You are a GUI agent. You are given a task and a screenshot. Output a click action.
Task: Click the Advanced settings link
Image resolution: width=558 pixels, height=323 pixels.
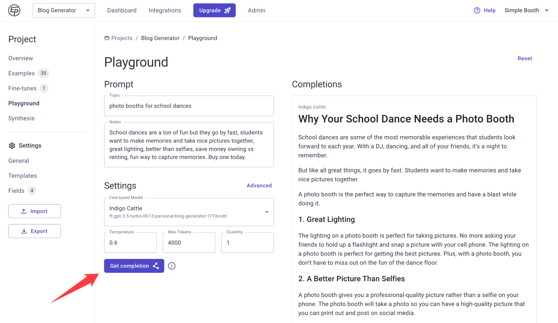click(x=259, y=185)
